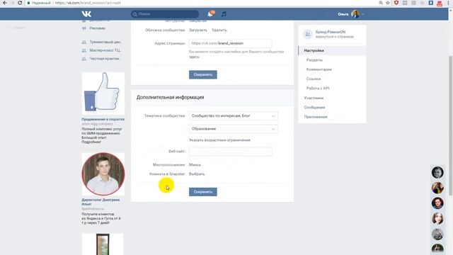Click the man's round photo ad
The width and height of the screenshot is (453, 255).
(x=103, y=174)
